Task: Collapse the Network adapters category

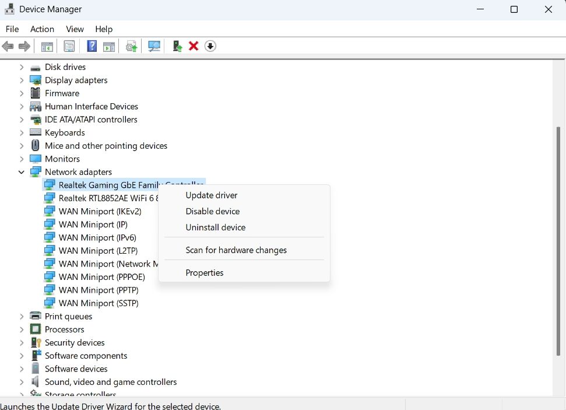Action: coord(22,171)
